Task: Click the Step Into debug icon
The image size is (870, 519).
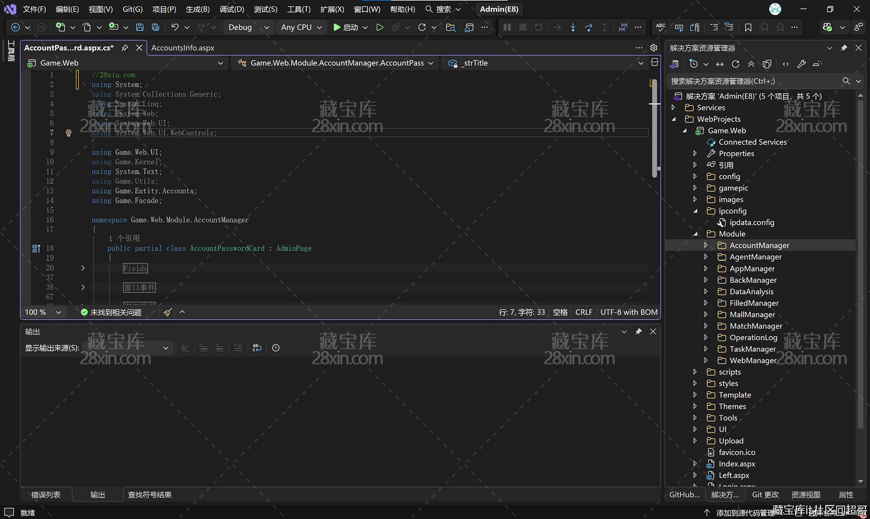Action: coord(573,27)
